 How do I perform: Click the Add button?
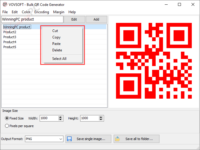96,19
